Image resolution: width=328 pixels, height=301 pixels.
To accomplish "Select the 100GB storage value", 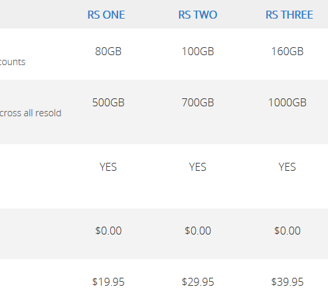I will pyautogui.click(x=198, y=51).
